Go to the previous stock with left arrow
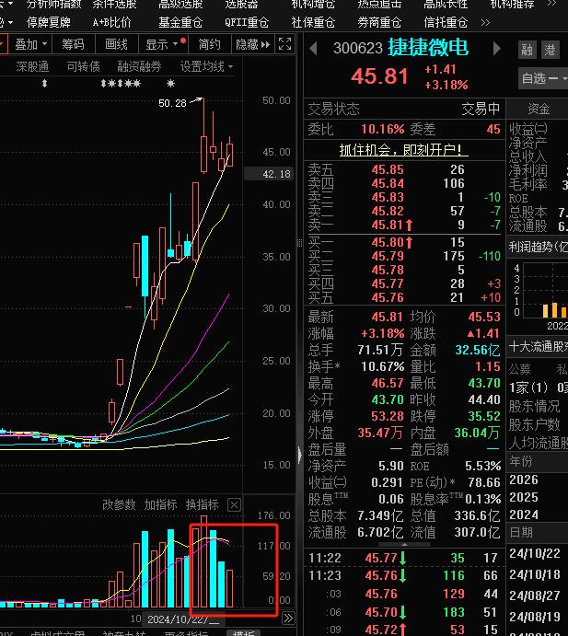The height and width of the screenshot is (636, 568). 313,48
